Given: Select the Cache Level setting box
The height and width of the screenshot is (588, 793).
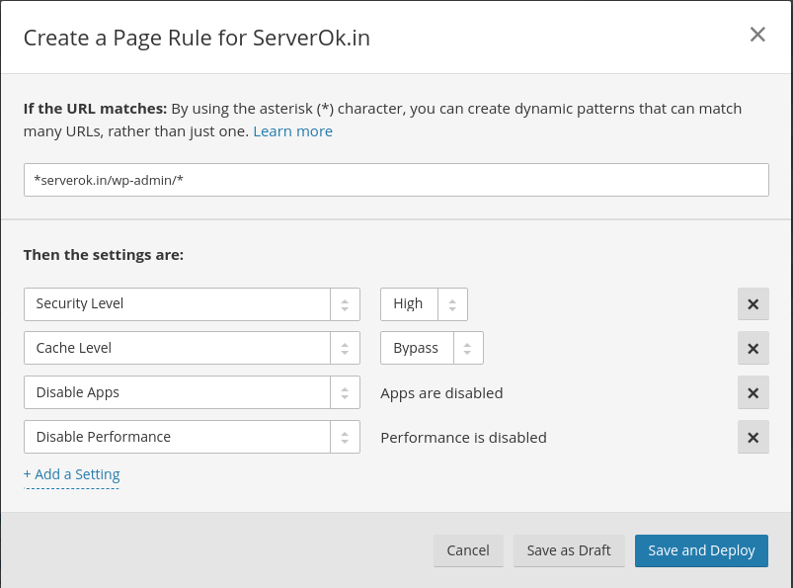Looking at the screenshot, I should [x=178, y=348].
